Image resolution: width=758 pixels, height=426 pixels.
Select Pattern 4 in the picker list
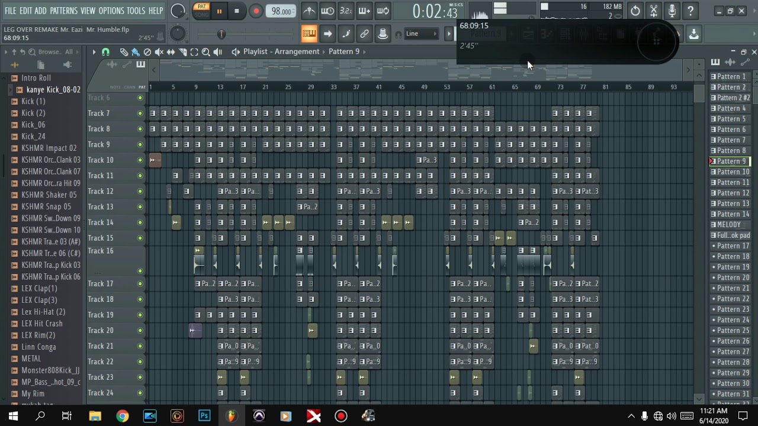(x=731, y=108)
